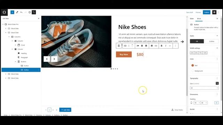Collapse the Buttons tree item

(15, 62)
